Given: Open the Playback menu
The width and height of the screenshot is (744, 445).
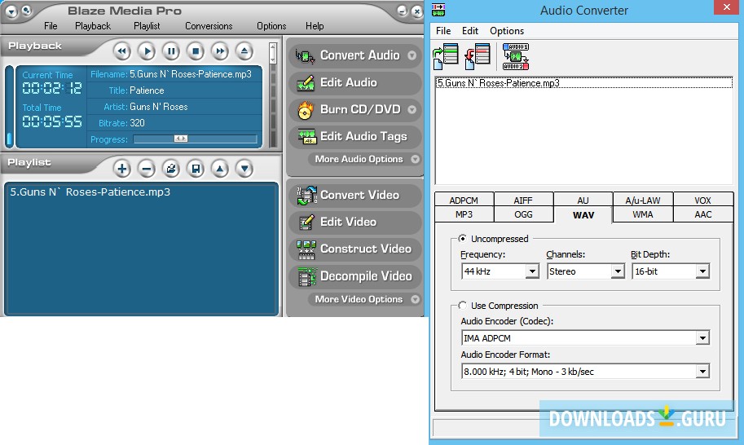Looking at the screenshot, I should [93, 26].
